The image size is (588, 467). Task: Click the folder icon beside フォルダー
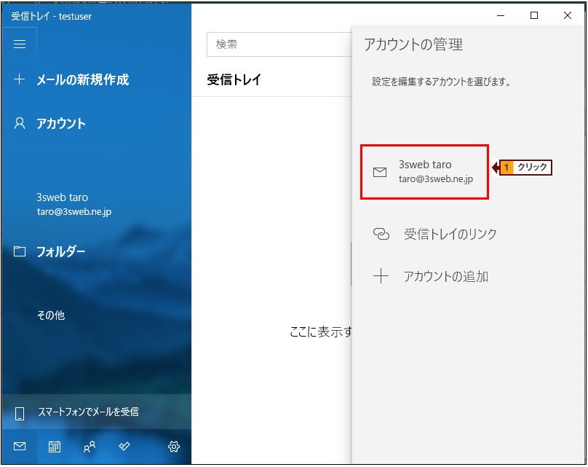[x=20, y=251]
